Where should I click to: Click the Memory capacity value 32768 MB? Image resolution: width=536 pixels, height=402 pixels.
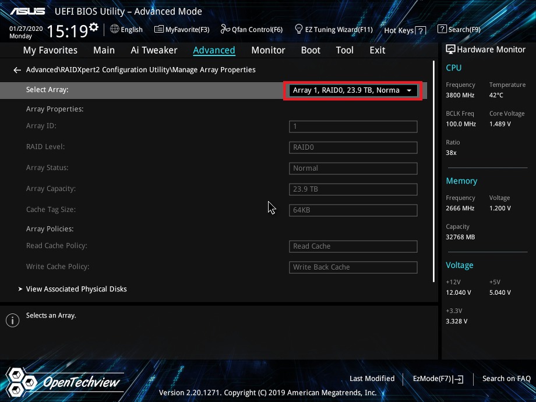click(x=460, y=237)
